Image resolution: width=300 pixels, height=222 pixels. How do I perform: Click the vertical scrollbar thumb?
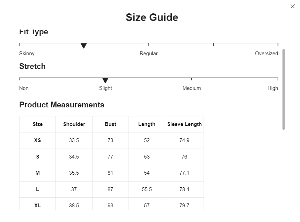pos(284,89)
